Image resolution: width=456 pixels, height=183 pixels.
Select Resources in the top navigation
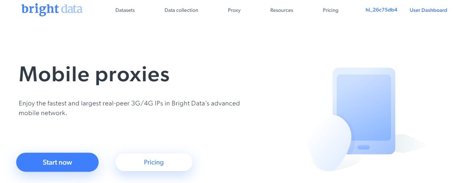click(282, 10)
